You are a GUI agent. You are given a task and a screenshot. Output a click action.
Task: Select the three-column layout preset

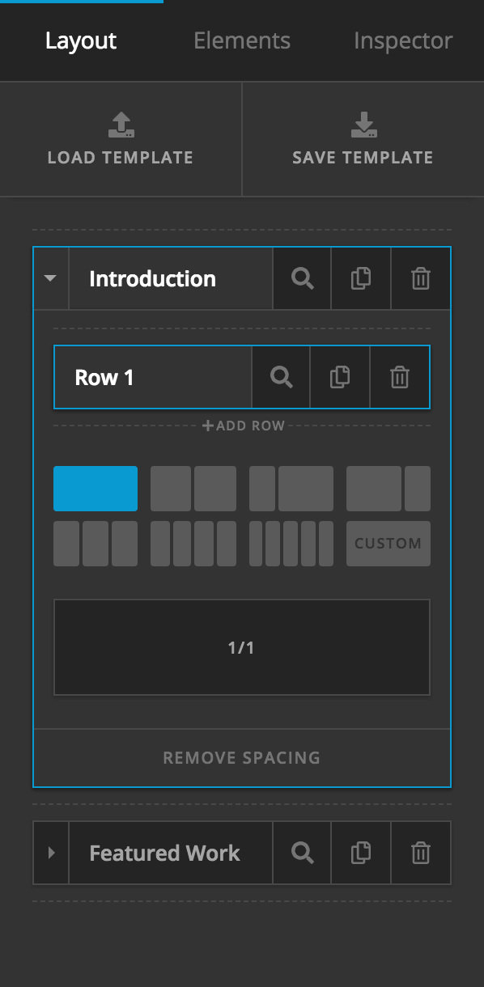(x=96, y=544)
